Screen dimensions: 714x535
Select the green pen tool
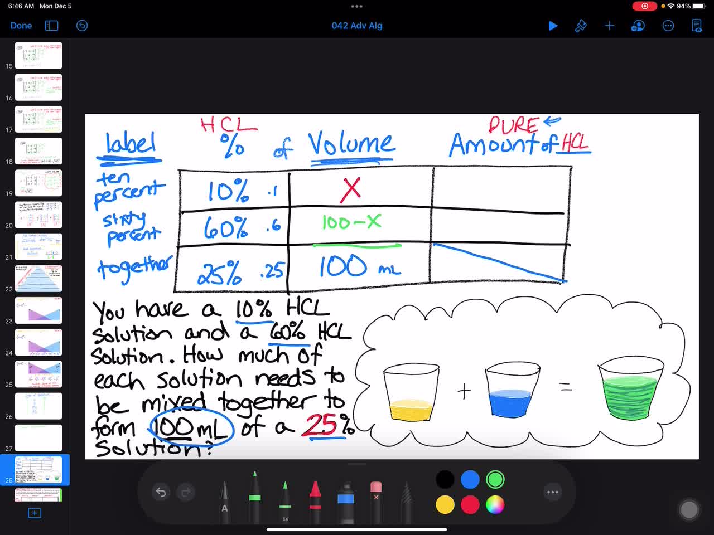pyautogui.click(x=255, y=498)
